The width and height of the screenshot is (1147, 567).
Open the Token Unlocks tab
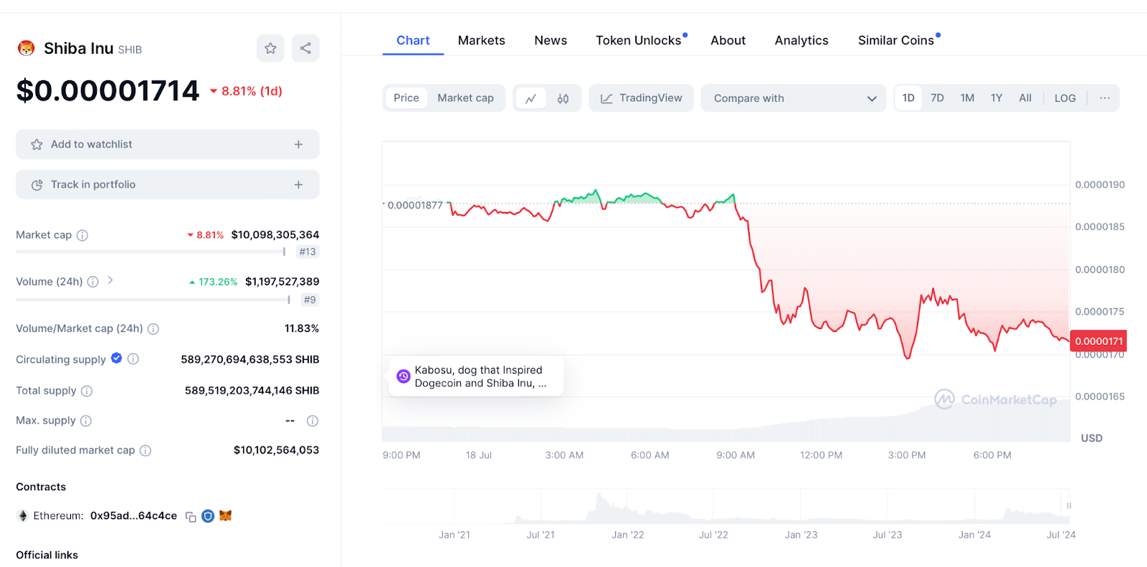click(639, 41)
